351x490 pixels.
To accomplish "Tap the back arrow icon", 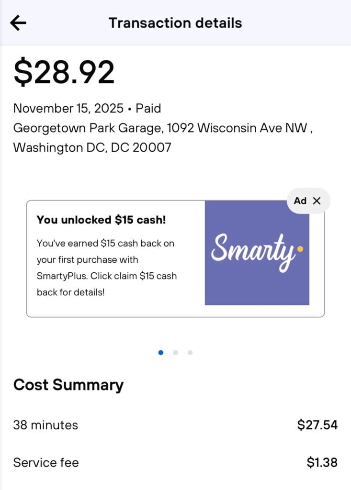I will pyautogui.click(x=18, y=23).
